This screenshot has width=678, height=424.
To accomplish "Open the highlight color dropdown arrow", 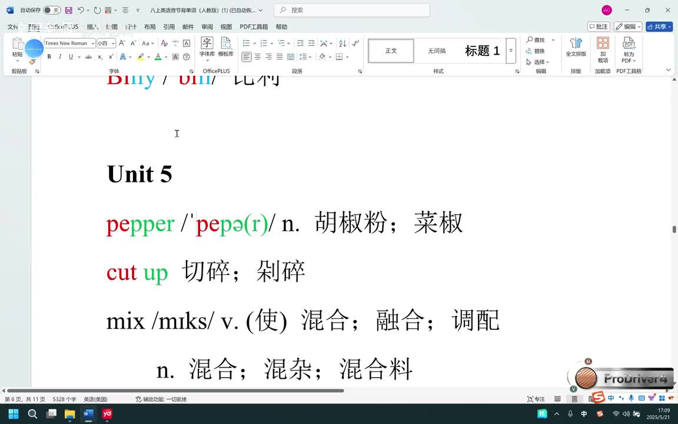I will 149,57.
